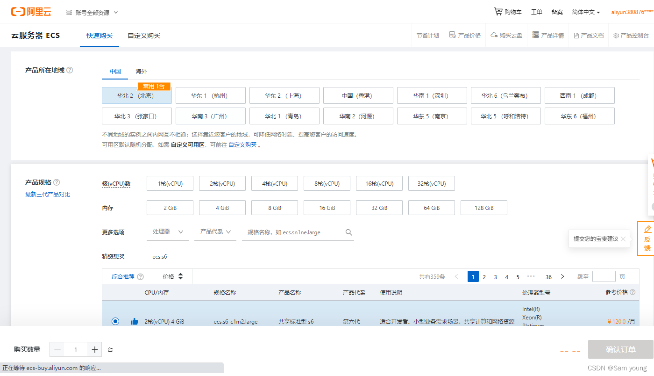This screenshot has height=376, width=654.
Task: Open 最新三代产品对比 link
Action: pos(48,195)
